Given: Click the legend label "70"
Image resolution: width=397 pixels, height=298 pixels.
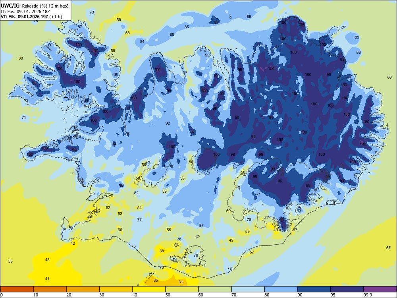Looking at the screenshot, I should pyautogui.click(x=234, y=295).
